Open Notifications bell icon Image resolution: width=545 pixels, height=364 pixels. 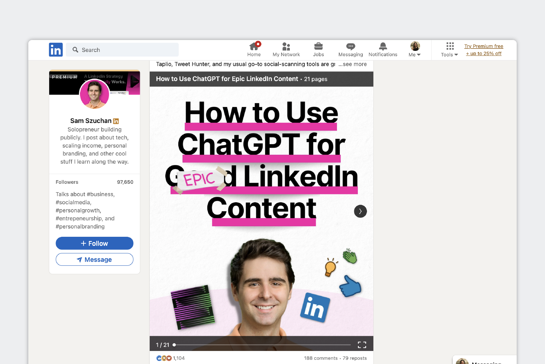coord(383,46)
